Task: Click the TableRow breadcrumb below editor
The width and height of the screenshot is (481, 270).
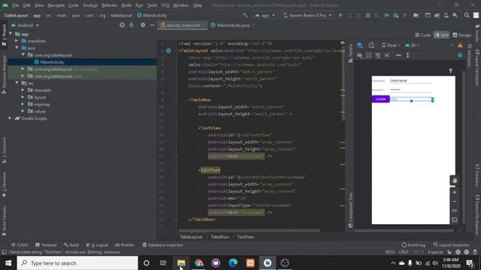Action: (219, 237)
